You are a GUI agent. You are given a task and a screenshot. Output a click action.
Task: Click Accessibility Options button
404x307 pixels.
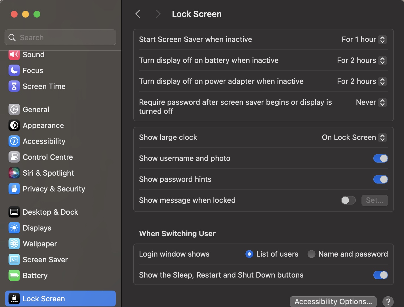tap(333, 302)
